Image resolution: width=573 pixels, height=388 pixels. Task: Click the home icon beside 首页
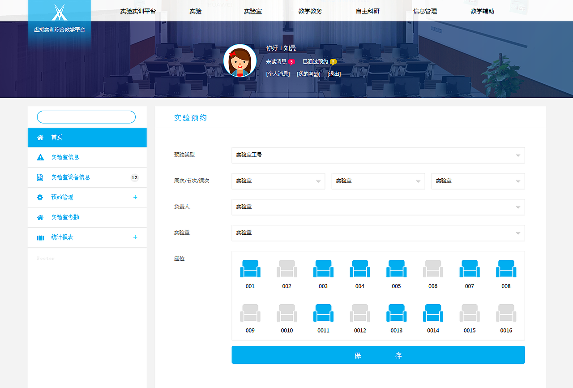point(40,138)
